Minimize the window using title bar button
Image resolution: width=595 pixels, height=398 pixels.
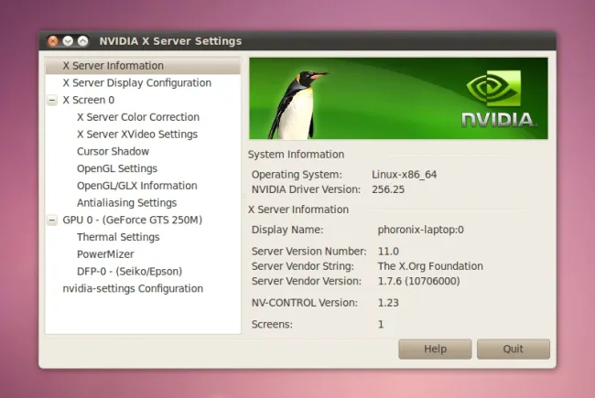pyautogui.click(x=68, y=41)
